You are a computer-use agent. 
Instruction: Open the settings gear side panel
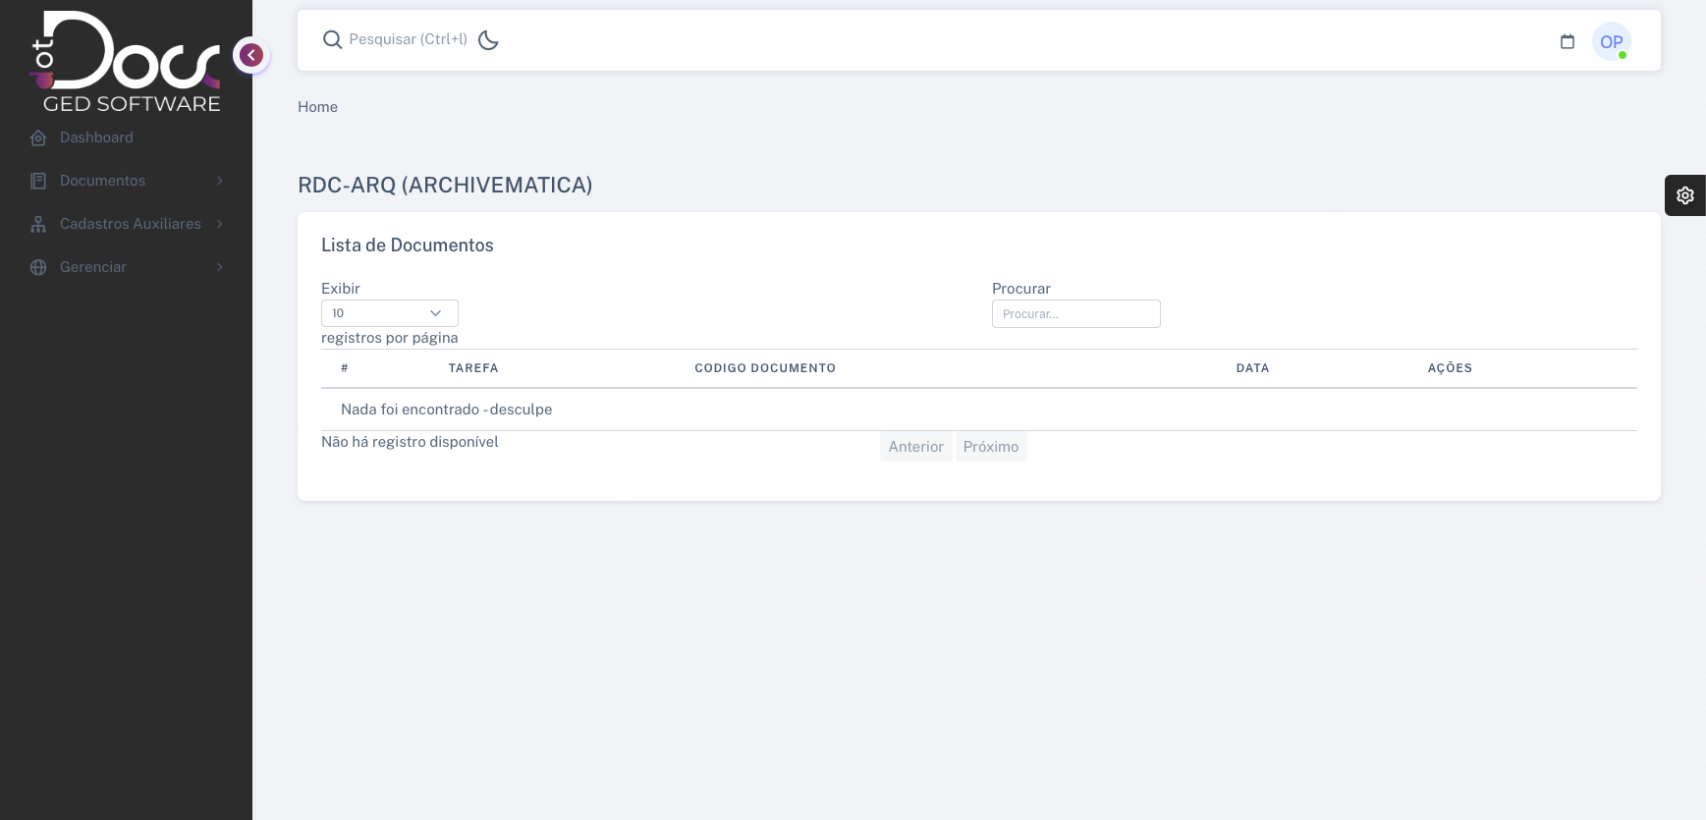pos(1684,195)
